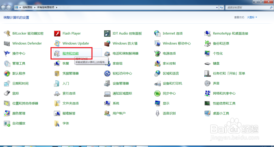Click the search magnifier icon
The width and height of the screenshot is (274, 147).
(271, 7)
